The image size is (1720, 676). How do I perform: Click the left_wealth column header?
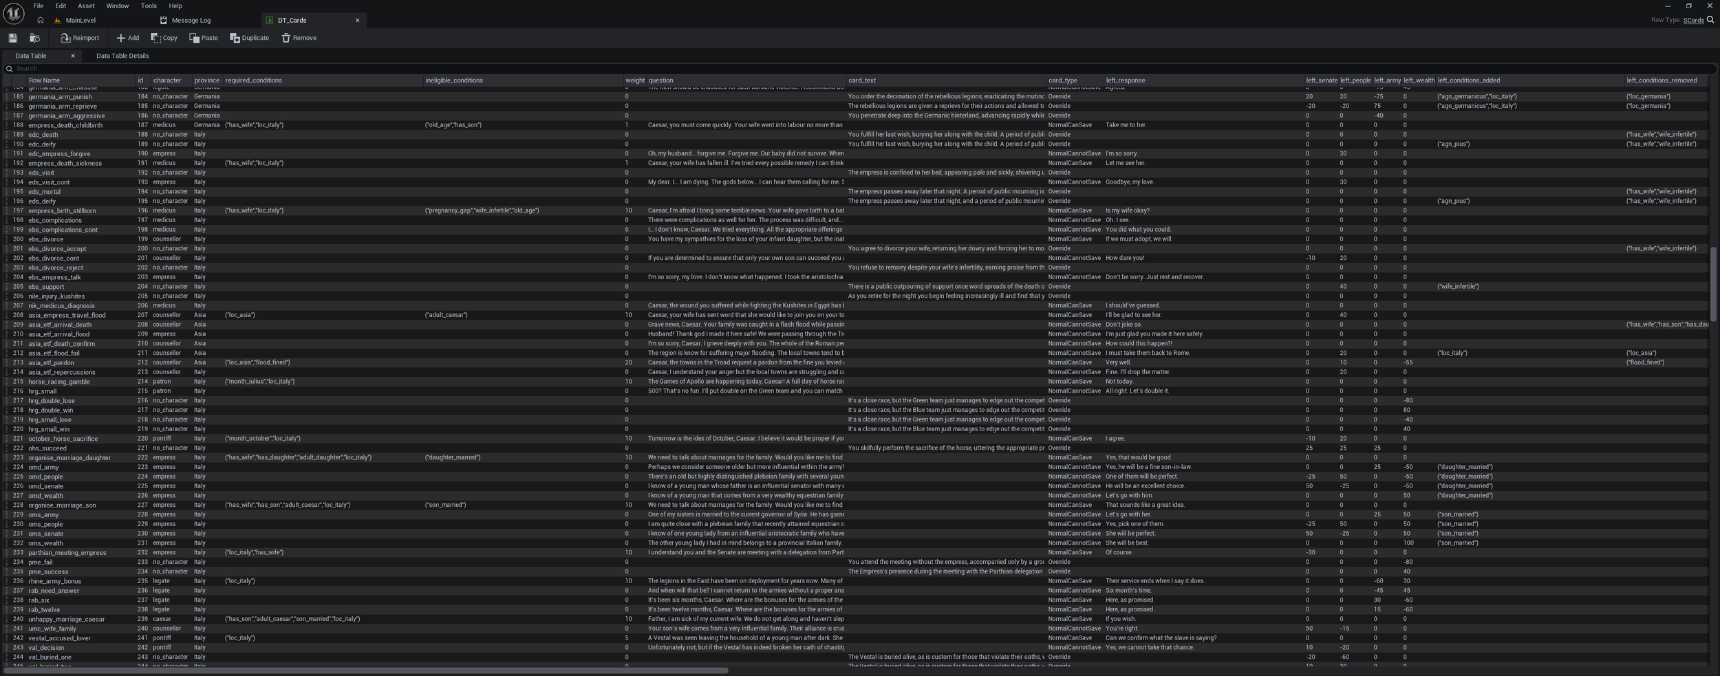(x=1419, y=80)
